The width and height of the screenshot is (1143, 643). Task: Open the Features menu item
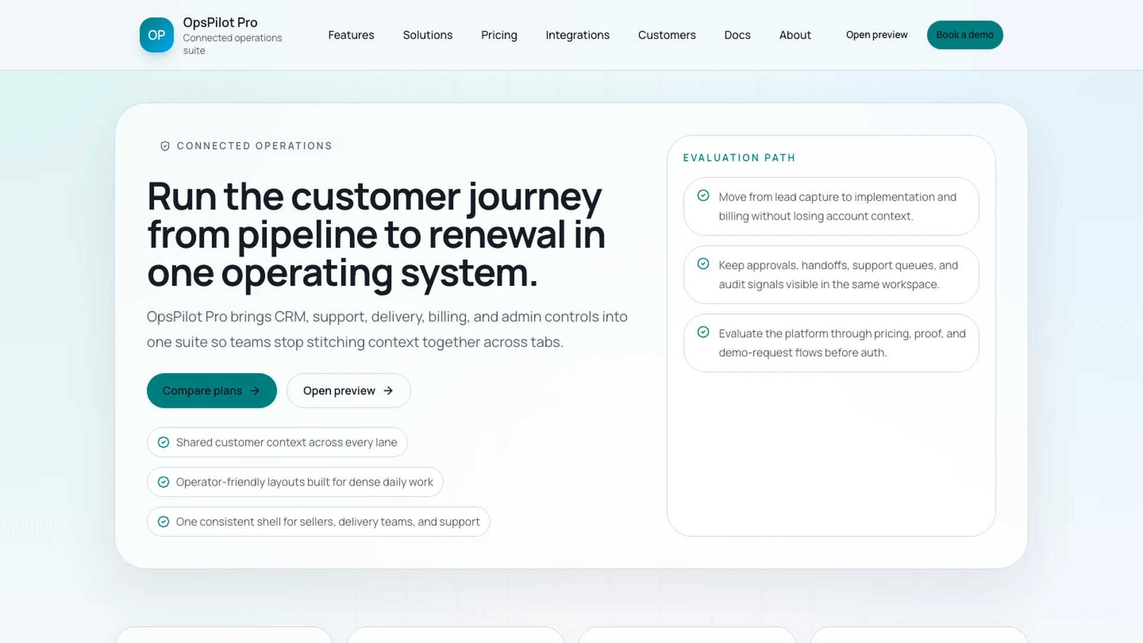point(351,35)
